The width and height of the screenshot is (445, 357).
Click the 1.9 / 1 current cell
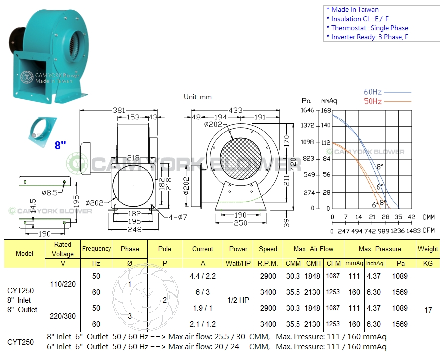pos(203,308)
